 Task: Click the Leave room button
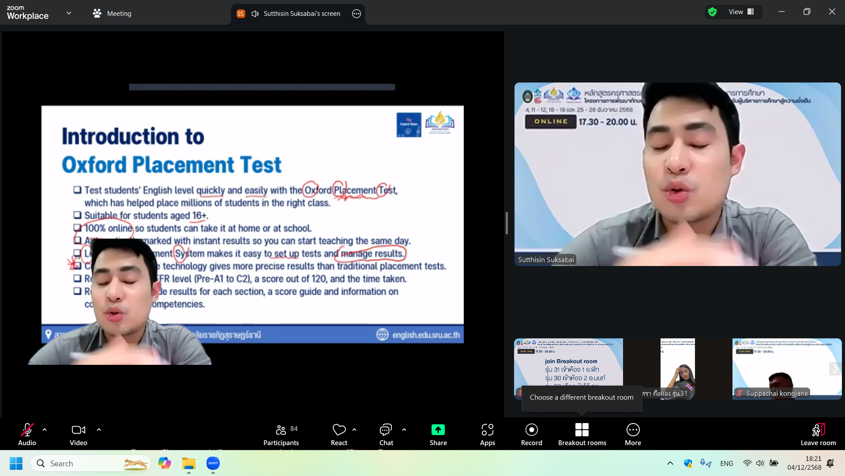tap(818, 434)
